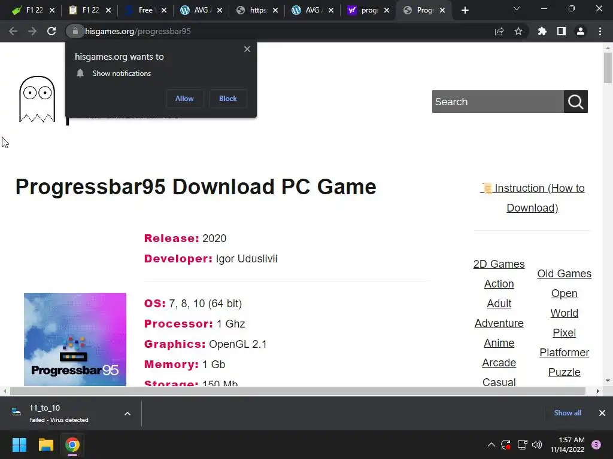The width and height of the screenshot is (613, 459).
Task: Open a new browser tab
Action: [x=465, y=10]
